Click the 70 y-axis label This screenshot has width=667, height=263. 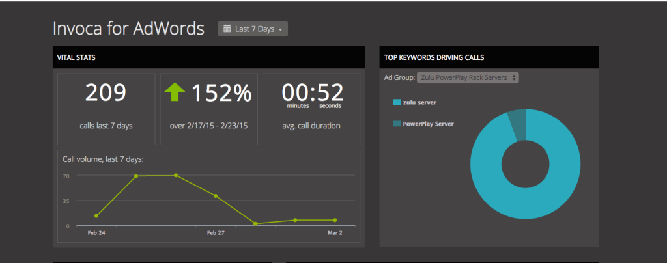pos(67,176)
